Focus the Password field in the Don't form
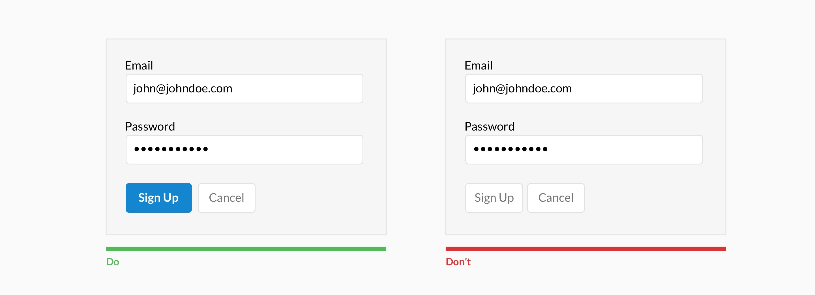The image size is (815, 295). click(584, 149)
